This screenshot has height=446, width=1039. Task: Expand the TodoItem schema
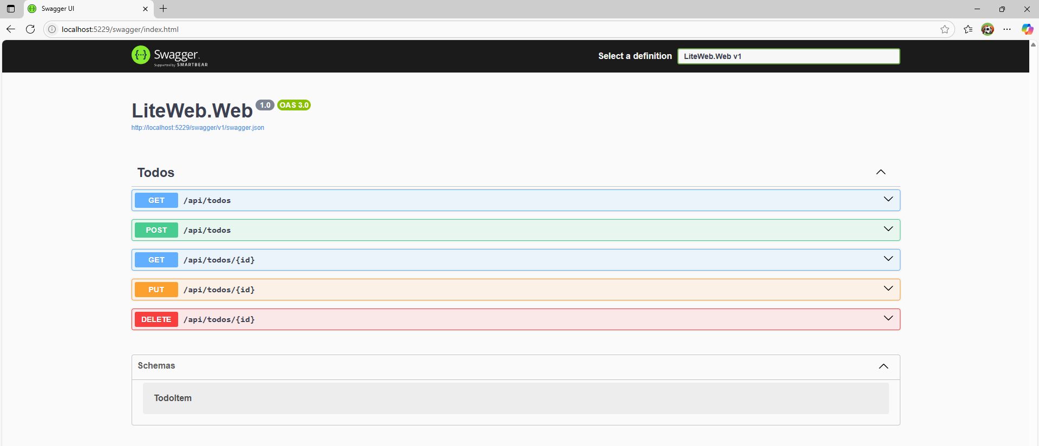pyautogui.click(x=173, y=398)
